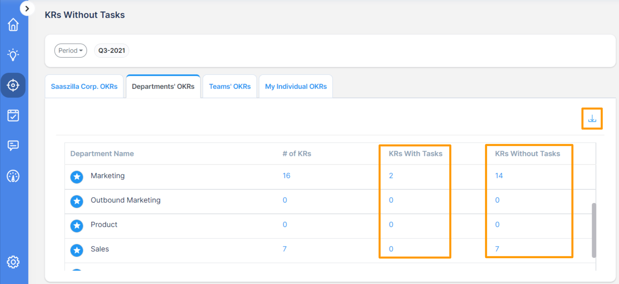
Task: Open the chat feedback icon
Action: click(13, 145)
